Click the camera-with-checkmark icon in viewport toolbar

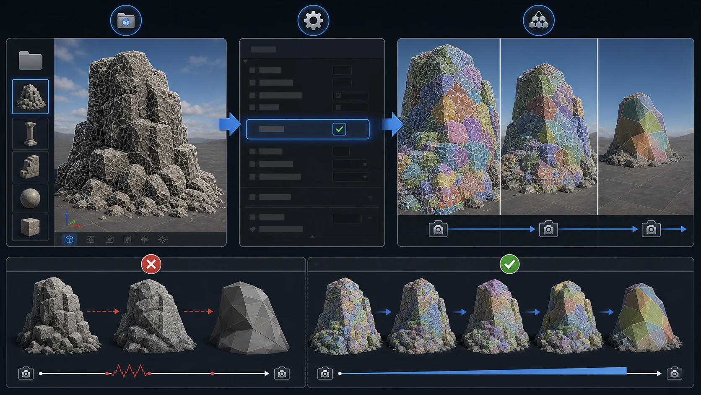pos(109,239)
